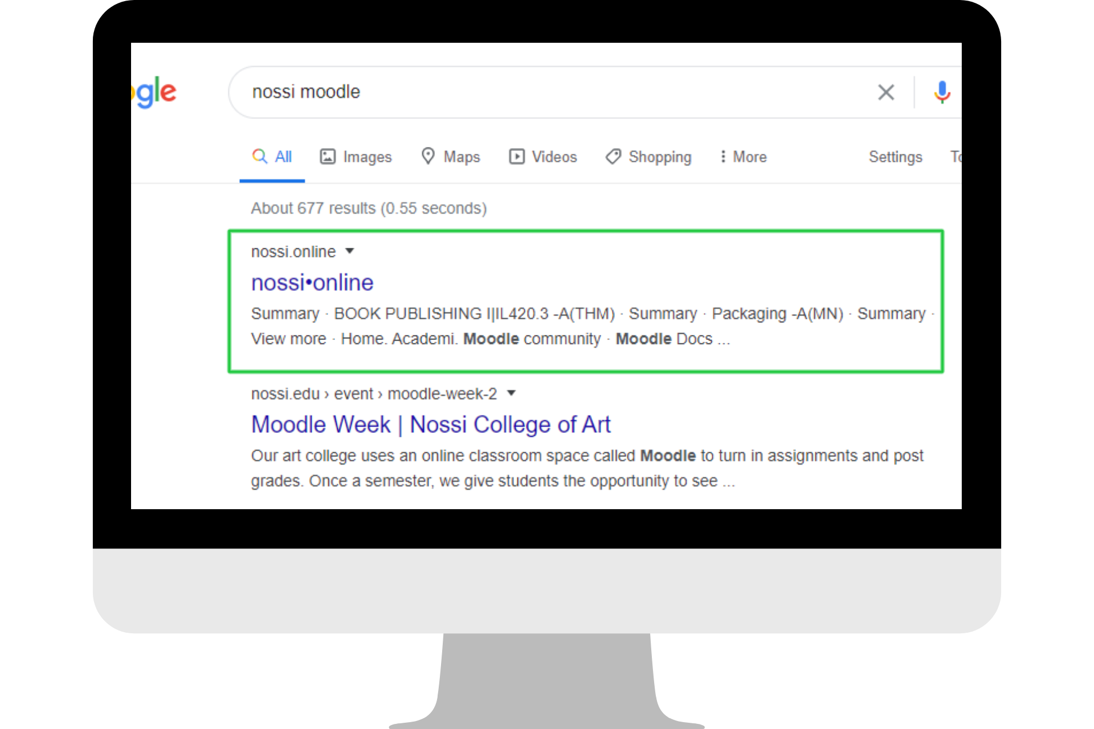The width and height of the screenshot is (1094, 729).
Task: Click the Moodle community snippet text
Action: [x=532, y=339]
